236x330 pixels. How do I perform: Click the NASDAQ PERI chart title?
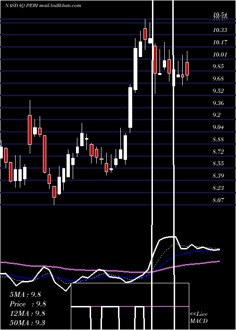pyautogui.click(x=42, y=6)
